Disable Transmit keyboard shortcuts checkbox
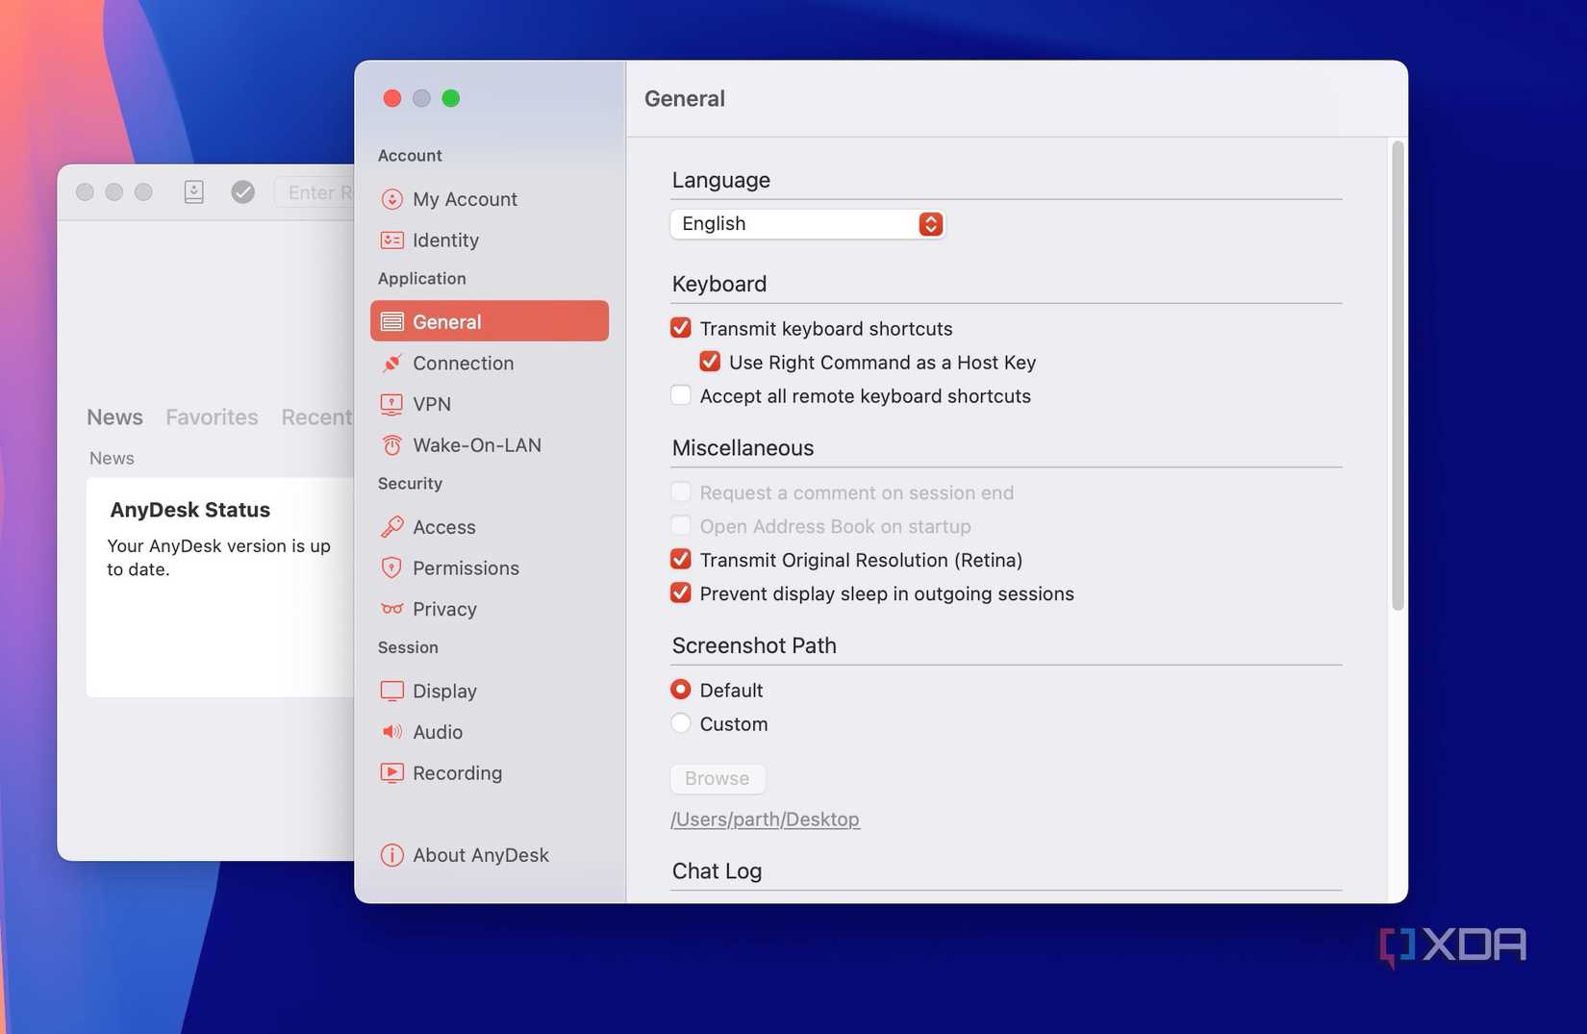This screenshot has width=1587, height=1034. coord(681,328)
